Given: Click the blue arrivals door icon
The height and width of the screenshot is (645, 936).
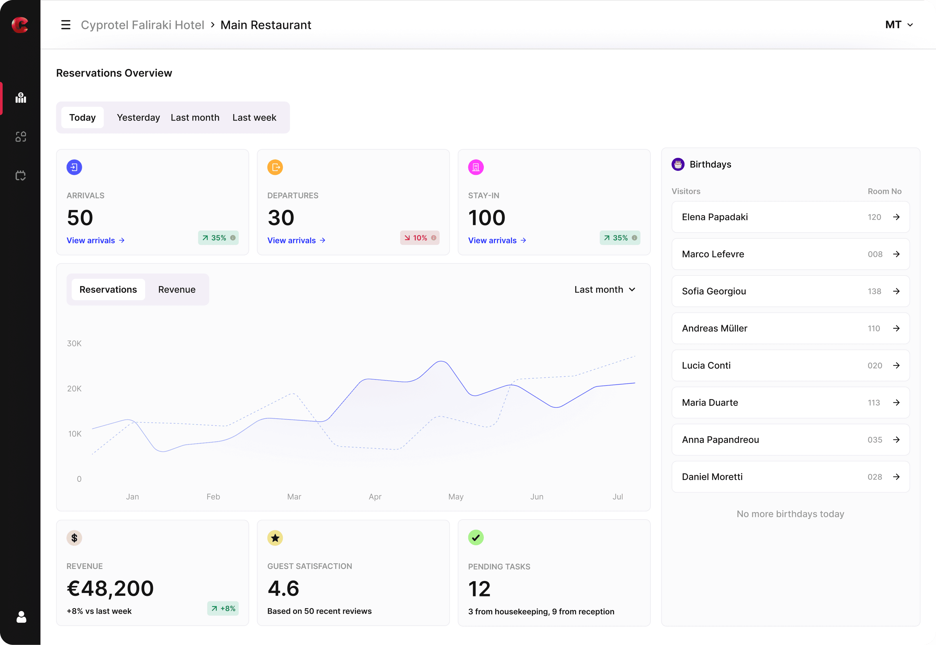Looking at the screenshot, I should pyautogui.click(x=74, y=166).
